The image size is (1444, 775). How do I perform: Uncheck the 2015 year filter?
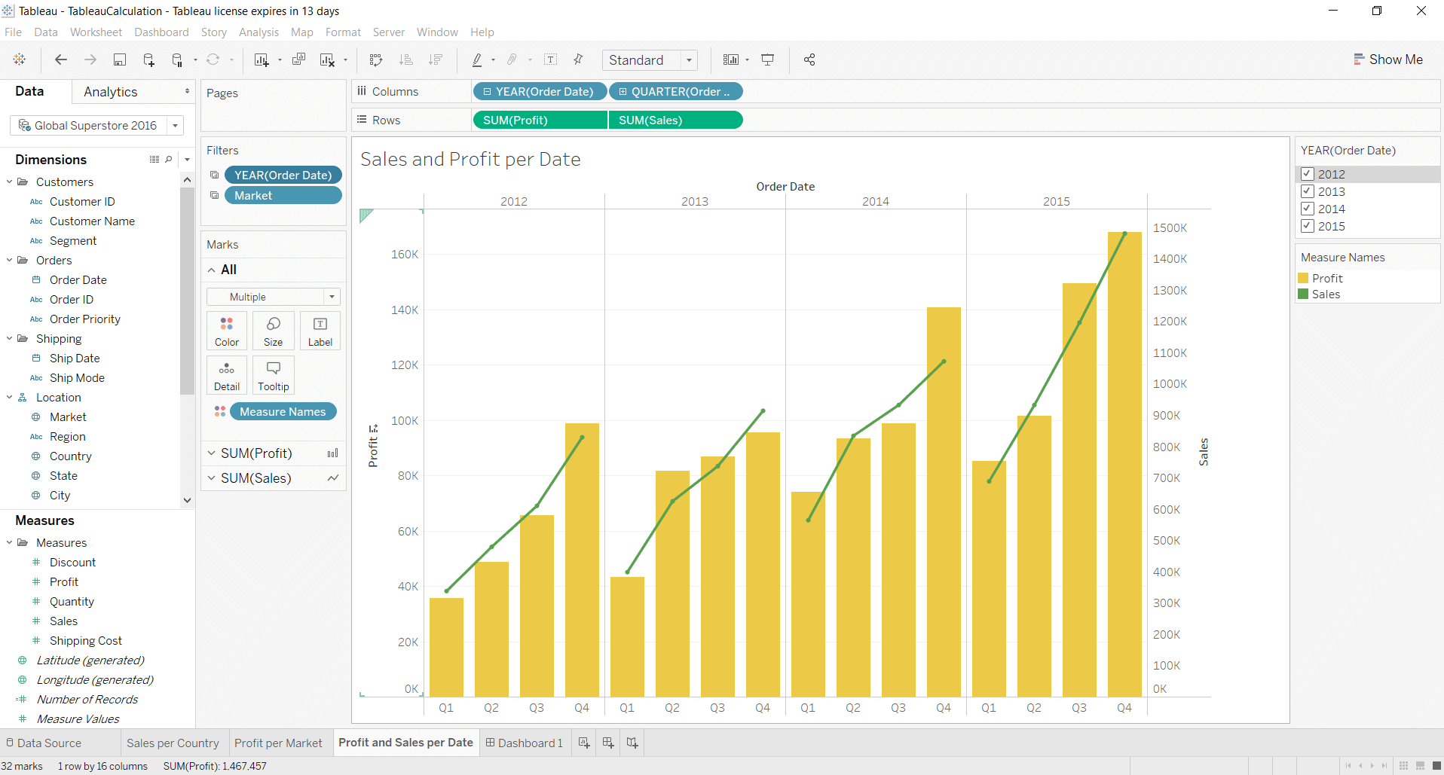click(x=1308, y=226)
